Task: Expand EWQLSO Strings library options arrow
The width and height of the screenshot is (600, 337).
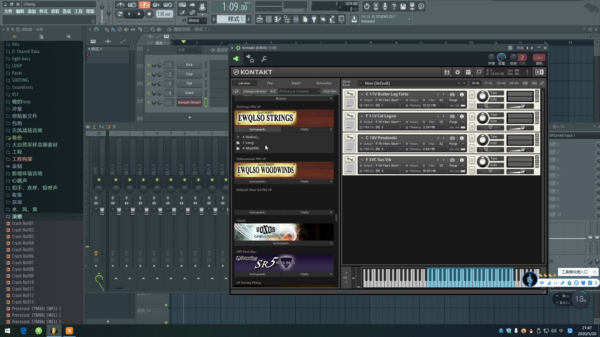Action: point(331,129)
